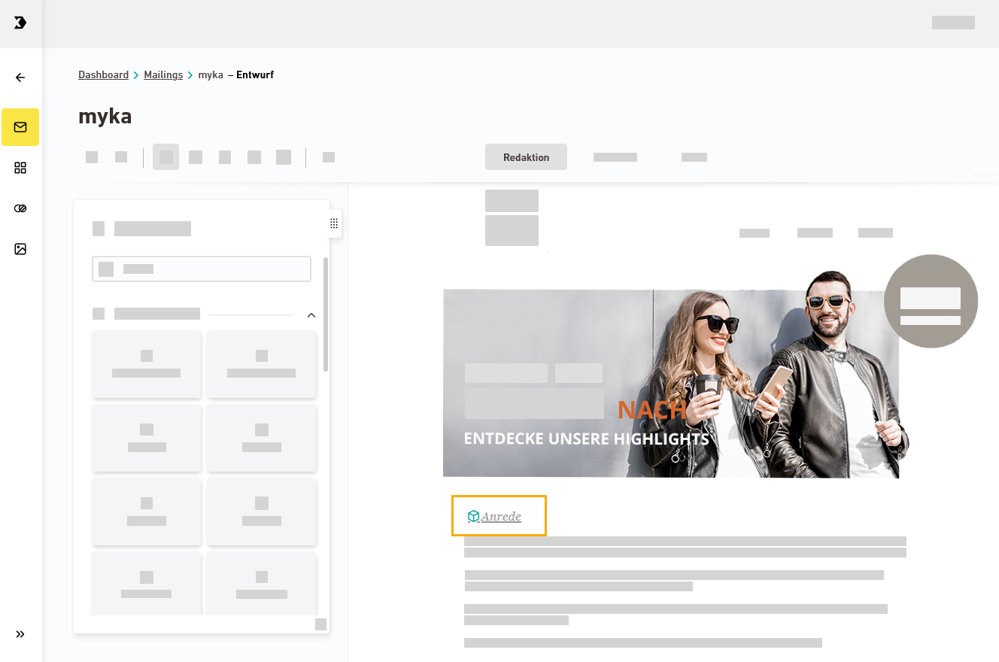This screenshot has width=999, height=662.
Task: Expand the sidebar with double chevron
Action: pyautogui.click(x=20, y=634)
